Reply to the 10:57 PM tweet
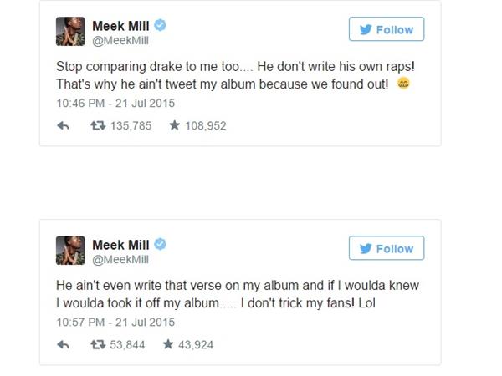This screenshot has width=502, height=376. (62, 344)
